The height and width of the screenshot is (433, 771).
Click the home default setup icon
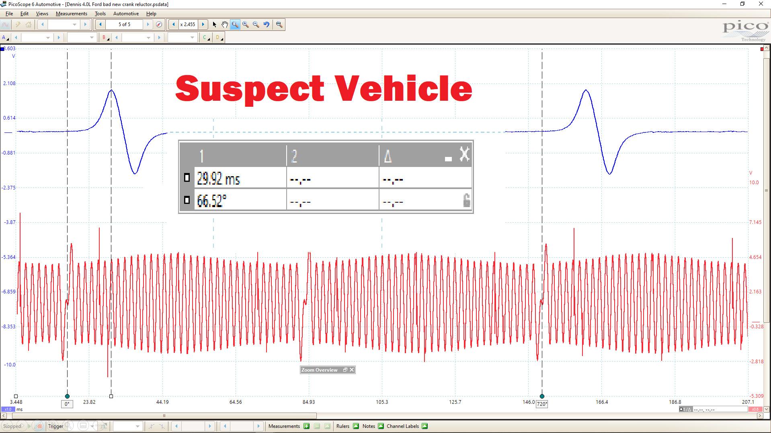28,24
